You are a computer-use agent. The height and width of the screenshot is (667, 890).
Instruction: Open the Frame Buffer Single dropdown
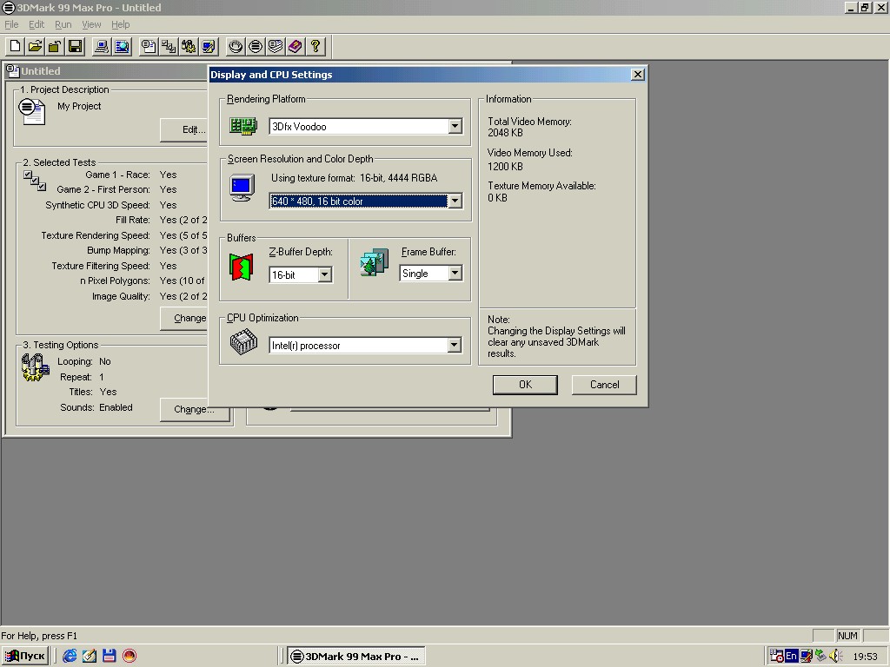455,274
